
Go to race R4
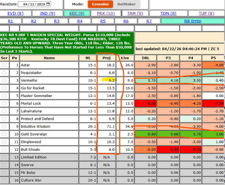80,21
